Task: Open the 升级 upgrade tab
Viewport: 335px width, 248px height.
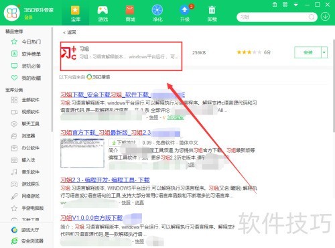Action: (185, 14)
